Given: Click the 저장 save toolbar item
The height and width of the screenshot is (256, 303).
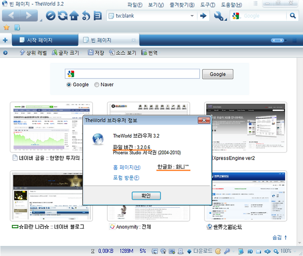Looking at the screenshot, I should (x=96, y=52).
